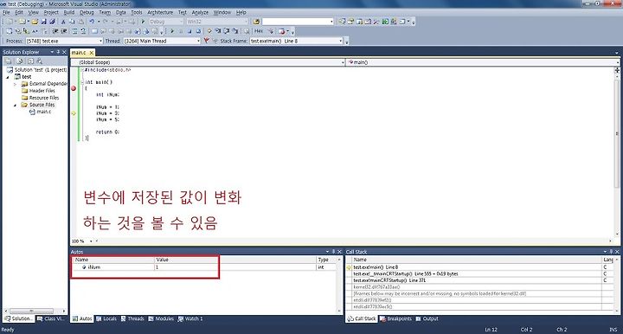Click the Open File folder icon
623x334 pixels.
35,22
